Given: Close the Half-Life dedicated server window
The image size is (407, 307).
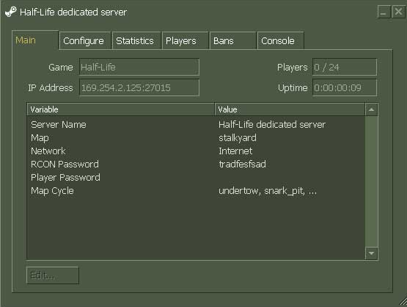Looking at the screenshot, I should (x=398, y=12).
